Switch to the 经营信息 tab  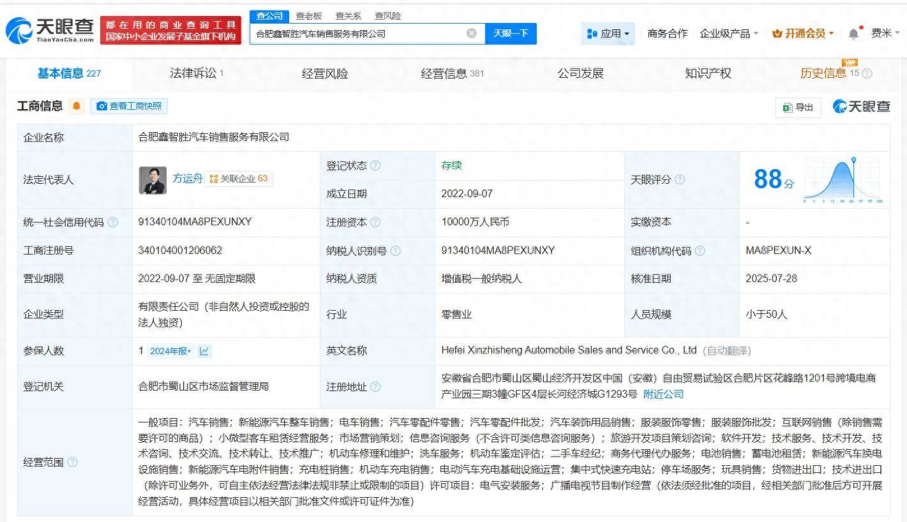point(453,73)
